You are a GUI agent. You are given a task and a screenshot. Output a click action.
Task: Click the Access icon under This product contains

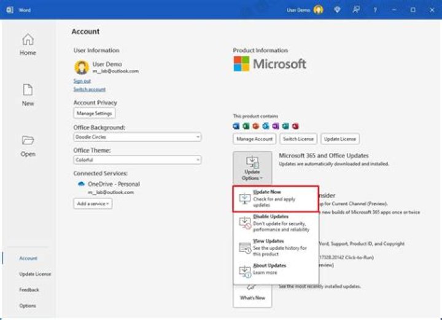tap(295, 126)
